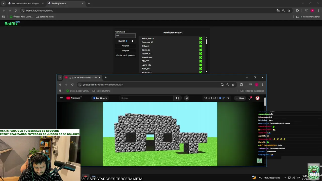Select participant leonel_R0010
Screen dimensions: 322x181
click(x=148, y=38)
